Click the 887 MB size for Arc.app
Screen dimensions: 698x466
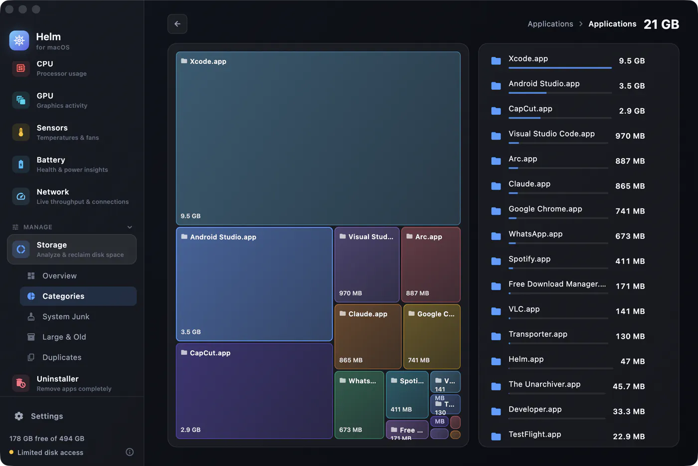coord(630,161)
